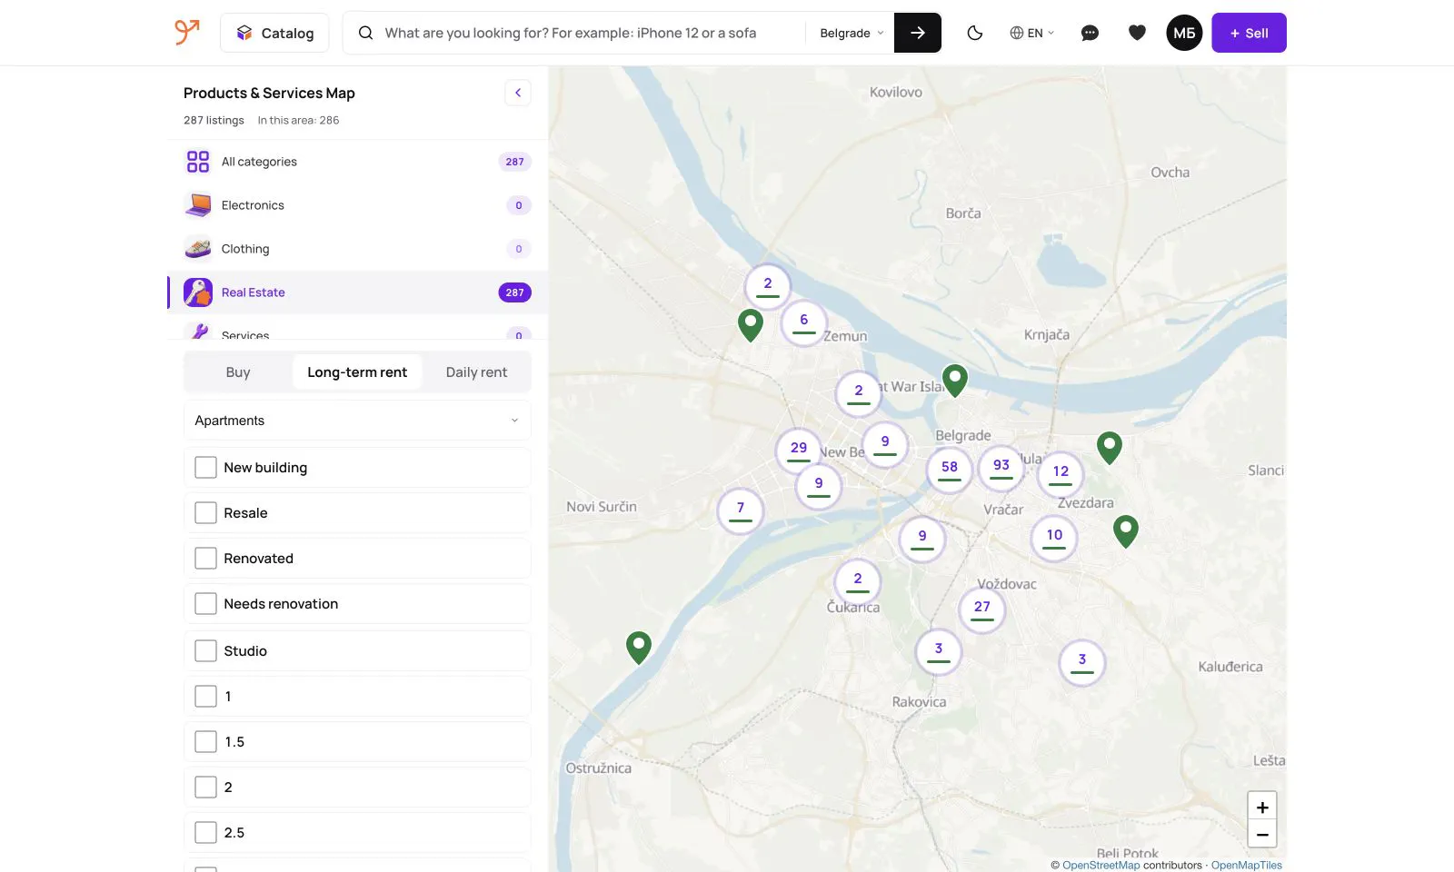
Task: Open the OpenStreetMap attribution link
Action: 1100,865
